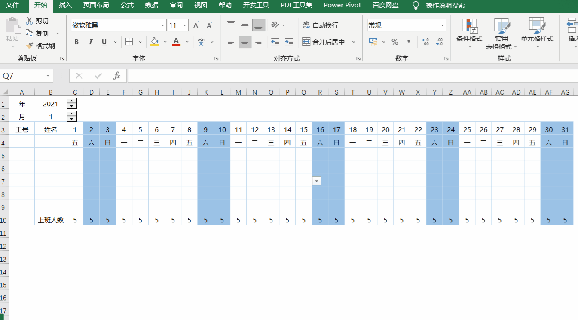Toggle Italic formatting

90,42
